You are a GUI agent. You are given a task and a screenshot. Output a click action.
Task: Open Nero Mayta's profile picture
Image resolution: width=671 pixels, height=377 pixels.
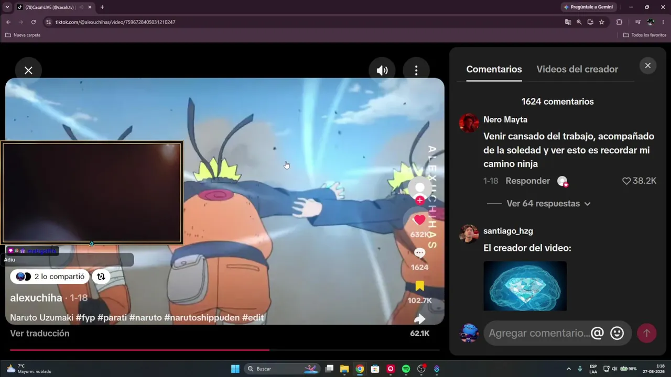pyautogui.click(x=469, y=123)
